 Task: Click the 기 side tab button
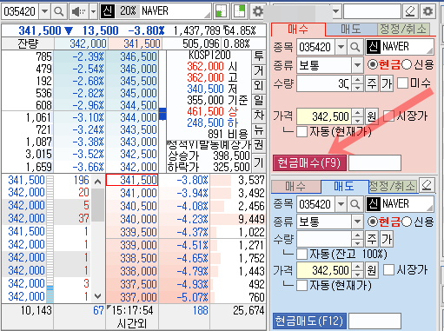(x=259, y=162)
